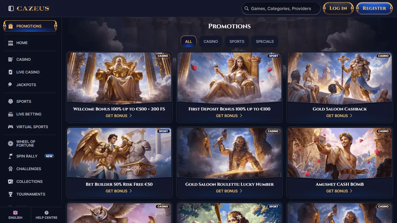Switch to the Casino promotions tab
This screenshot has height=223, width=397.
pos(211,41)
